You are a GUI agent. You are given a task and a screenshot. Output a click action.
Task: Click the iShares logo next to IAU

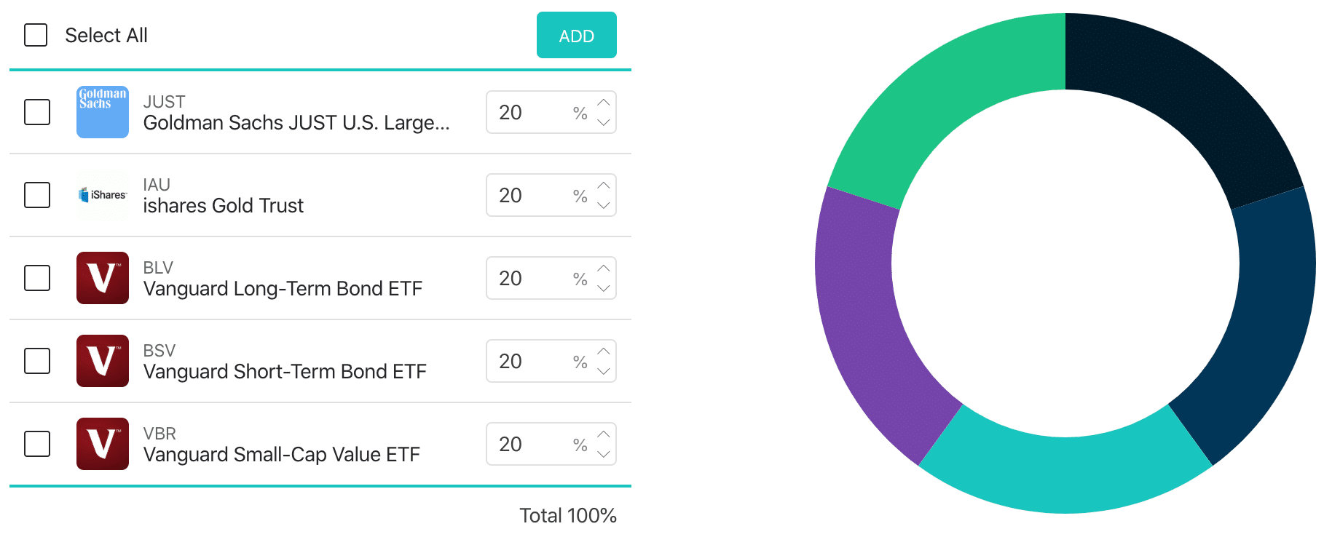point(103,195)
